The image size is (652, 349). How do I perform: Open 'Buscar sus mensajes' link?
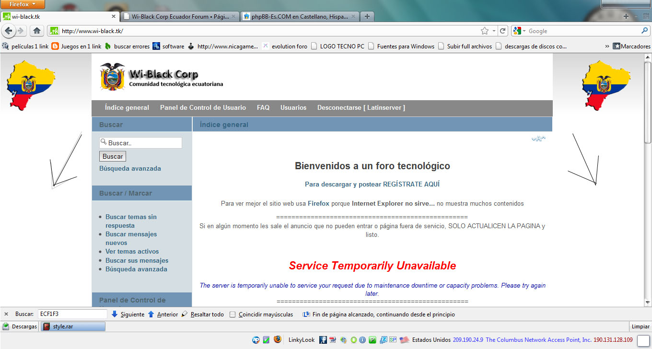click(137, 260)
